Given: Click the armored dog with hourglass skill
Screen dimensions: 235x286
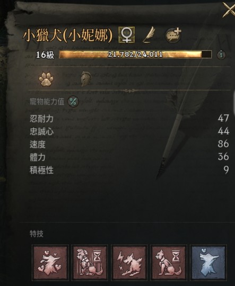Looking at the screenshot, I should (x=90, y=263).
